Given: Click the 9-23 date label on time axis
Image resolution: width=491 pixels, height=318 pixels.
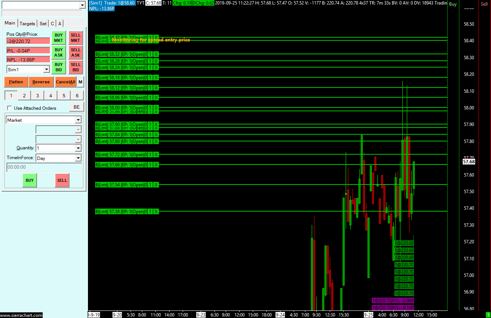Looking at the screenshot, I should pos(201,315).
